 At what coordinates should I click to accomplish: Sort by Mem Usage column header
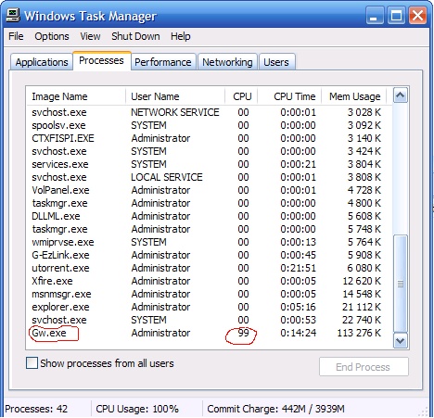click(354, 96)
